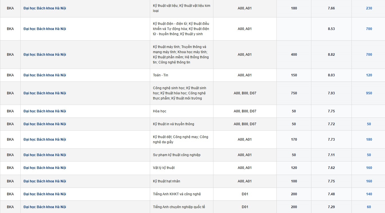Open university link in Tiếng Anh KHKT row

(45, 194)
